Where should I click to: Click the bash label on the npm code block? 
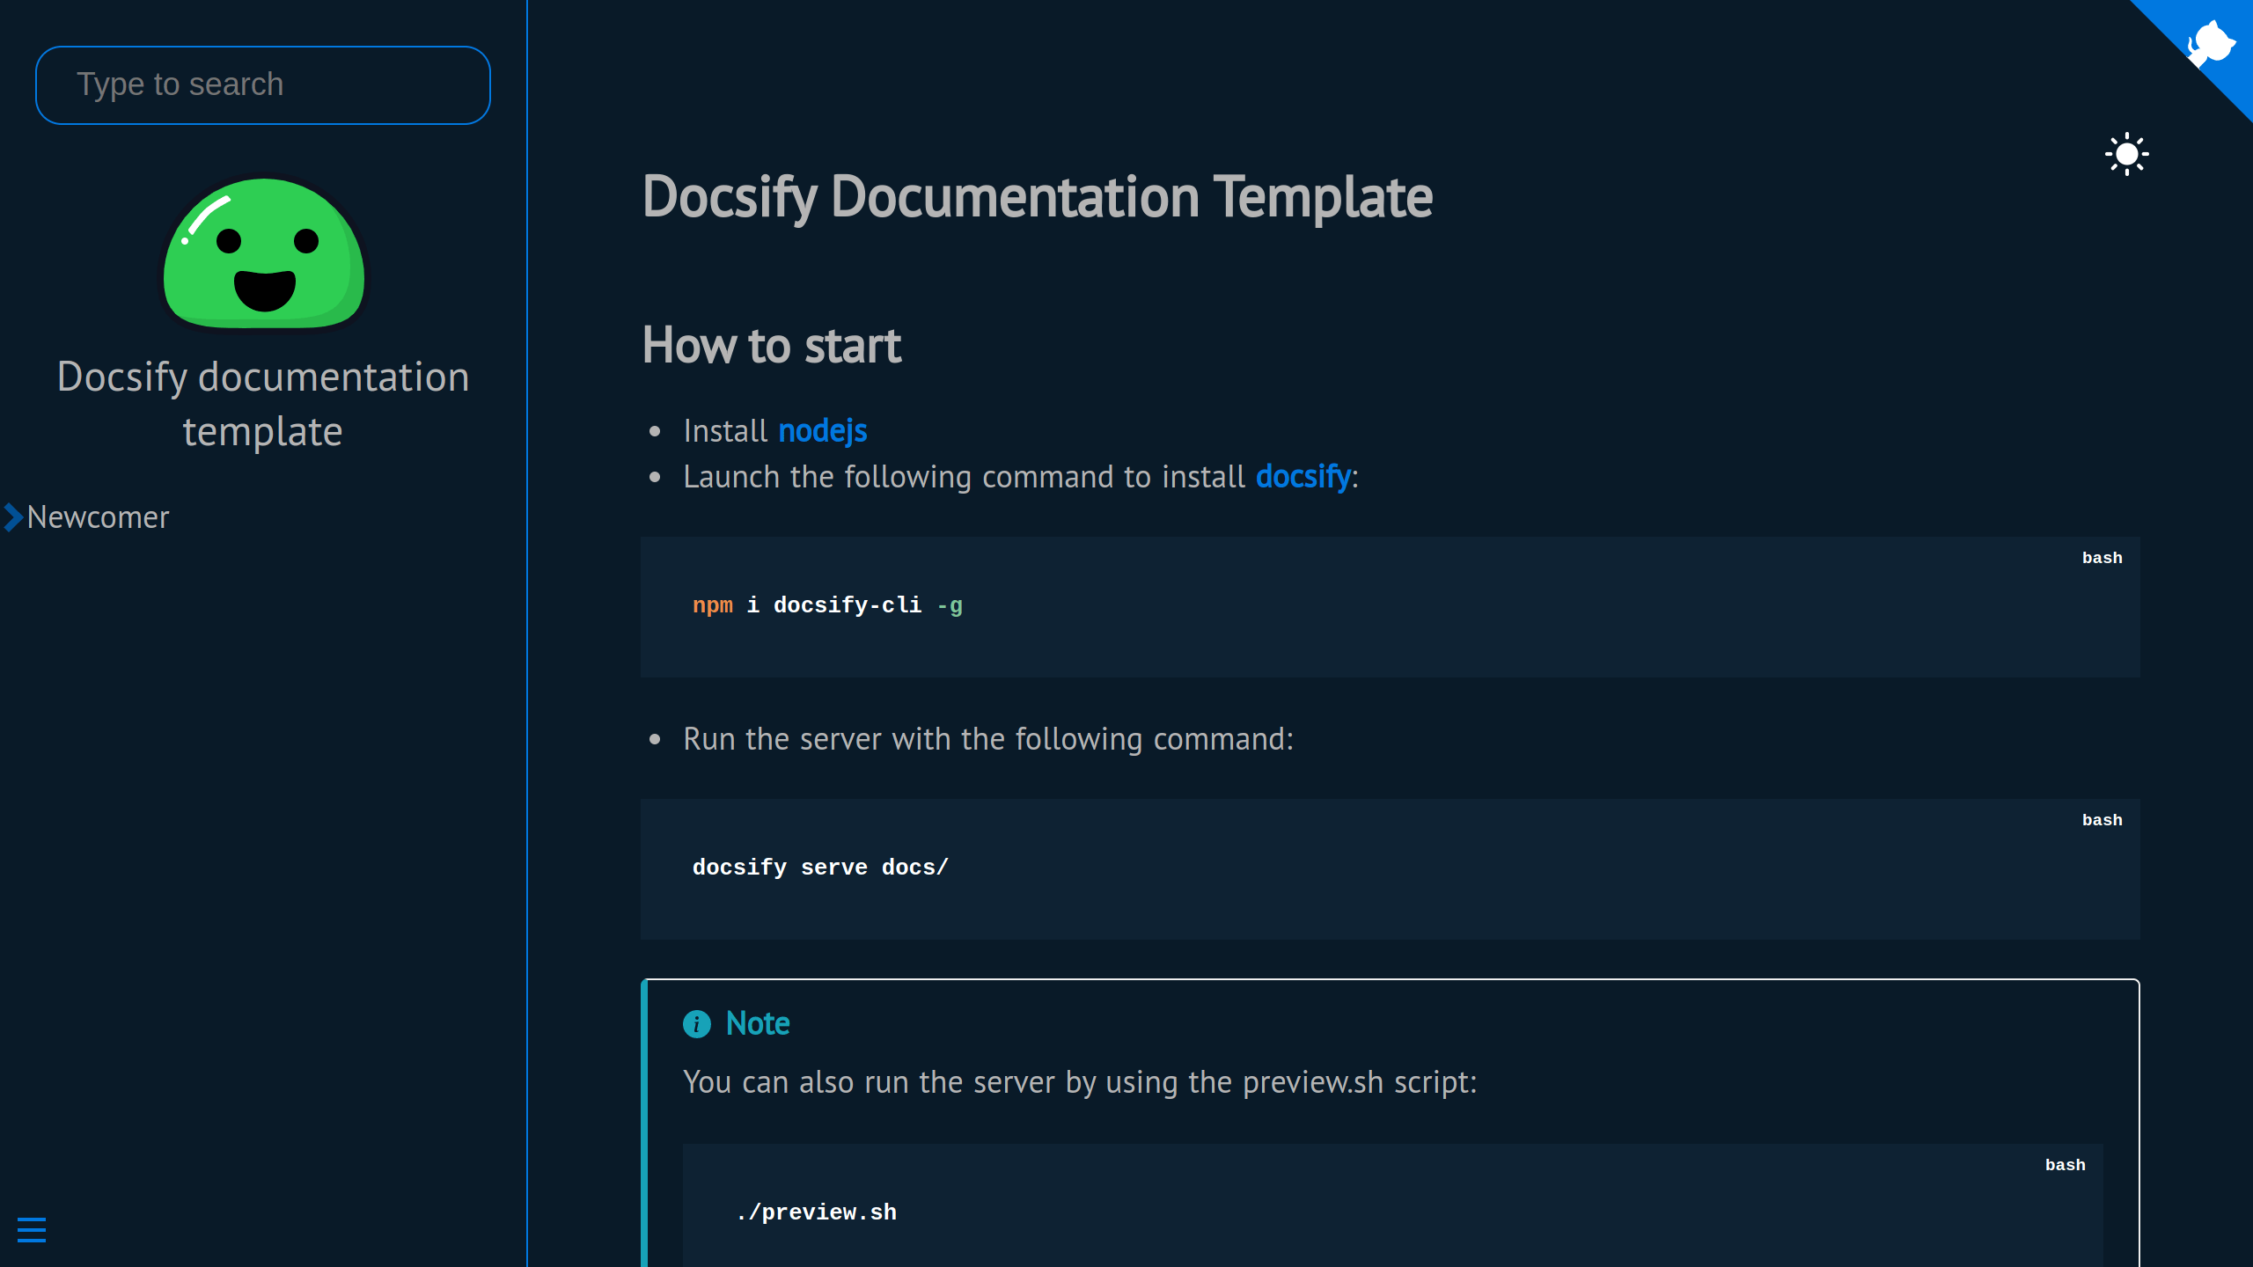coord(2102,557)
